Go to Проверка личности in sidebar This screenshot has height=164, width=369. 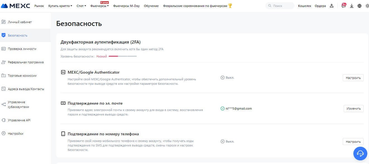[x=22, y=49]
